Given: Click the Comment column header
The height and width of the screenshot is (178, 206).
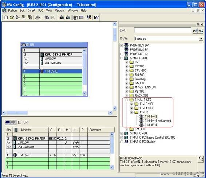Looking at the screenshot, I should pos(101,130).
